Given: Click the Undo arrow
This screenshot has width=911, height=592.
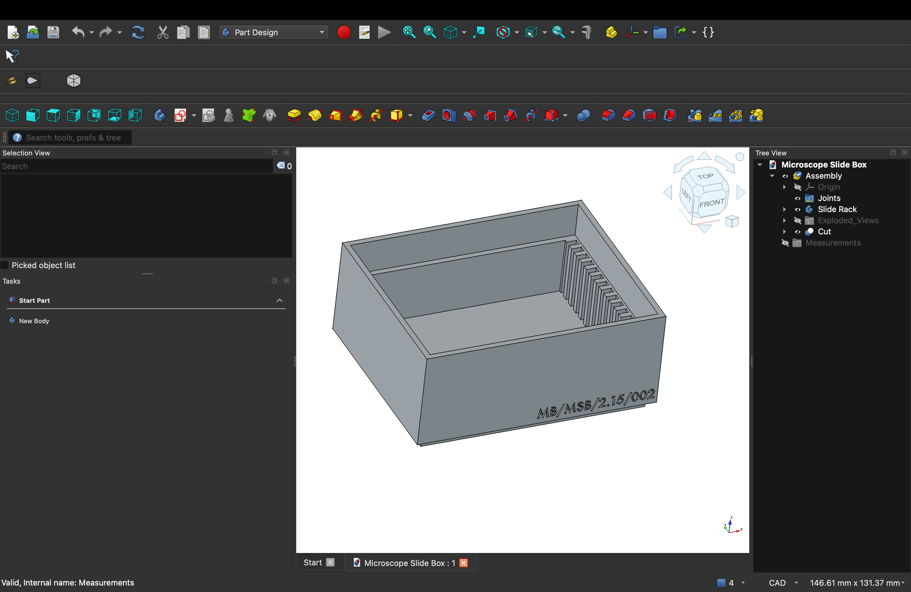Looking at the screenshot, I should (x=78, y=33).
